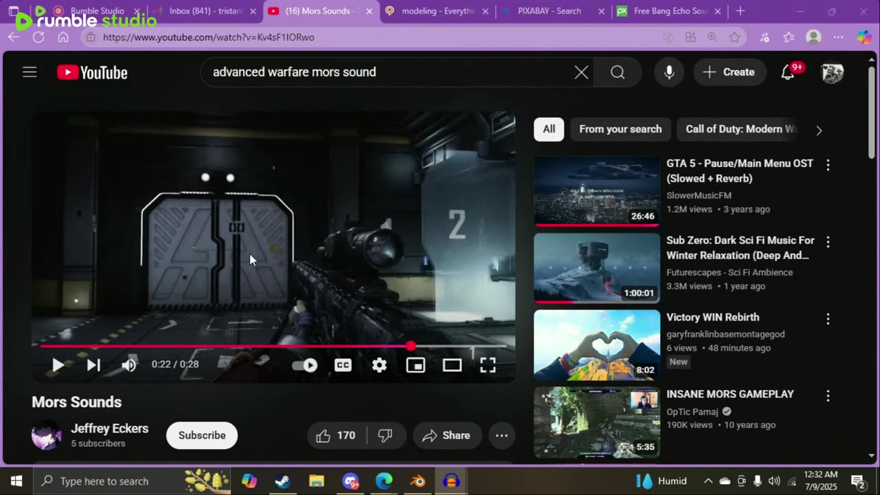
Task: Open more actions menu below video
Action: pos(502,435)
